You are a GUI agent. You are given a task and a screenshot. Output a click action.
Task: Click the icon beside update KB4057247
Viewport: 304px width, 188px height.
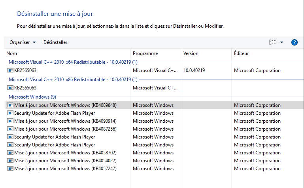[10, 169]
